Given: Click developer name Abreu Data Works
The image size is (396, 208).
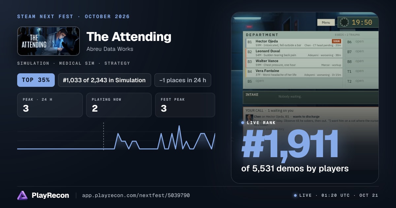Looking at the screenshot, I should point(110,49).
